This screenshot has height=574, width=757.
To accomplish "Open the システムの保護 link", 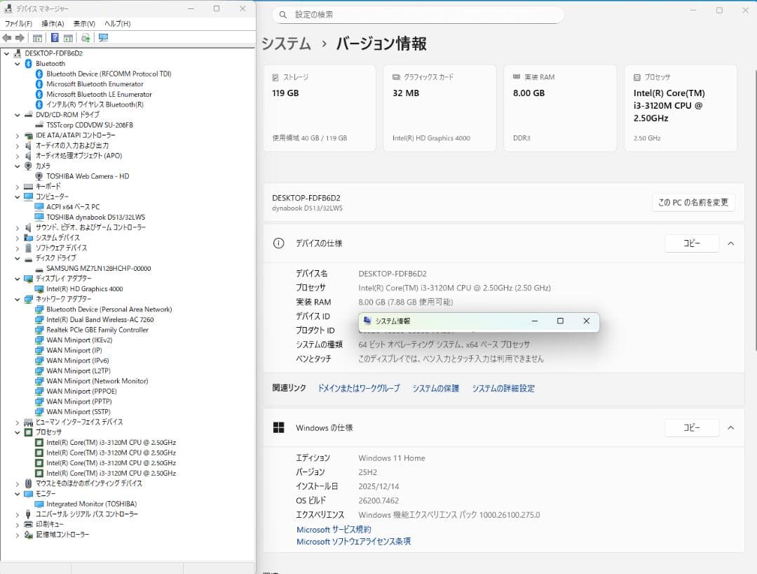I will tap(435, 387).
